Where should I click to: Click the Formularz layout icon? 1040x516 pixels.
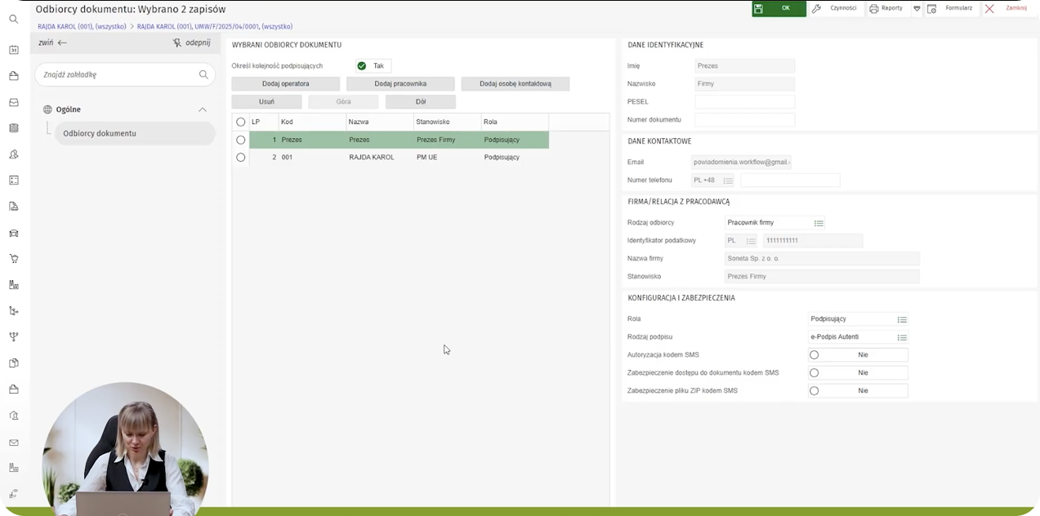(931, 8)
